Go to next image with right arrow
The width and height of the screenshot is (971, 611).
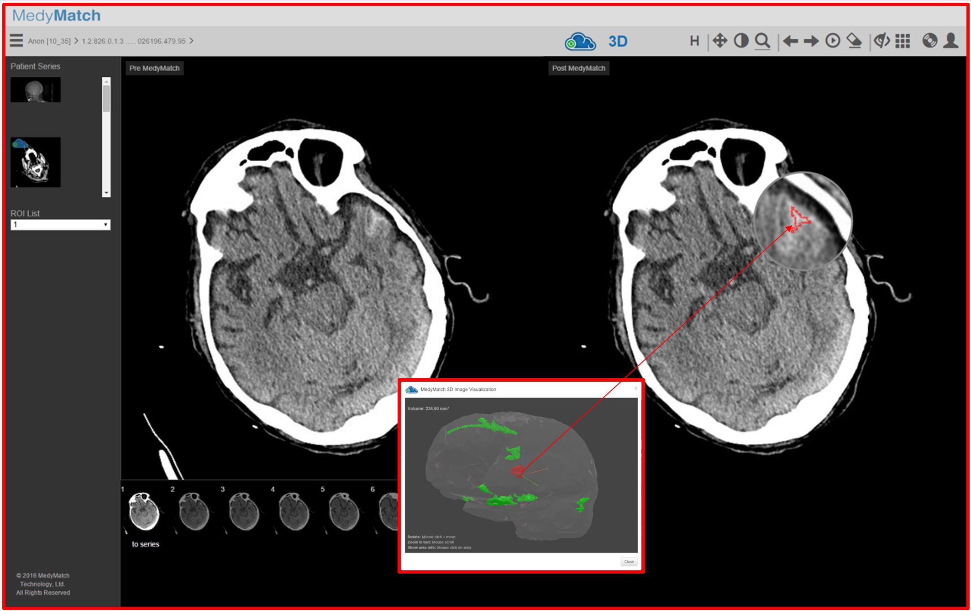pyautogui.click(x=811, y=41)
